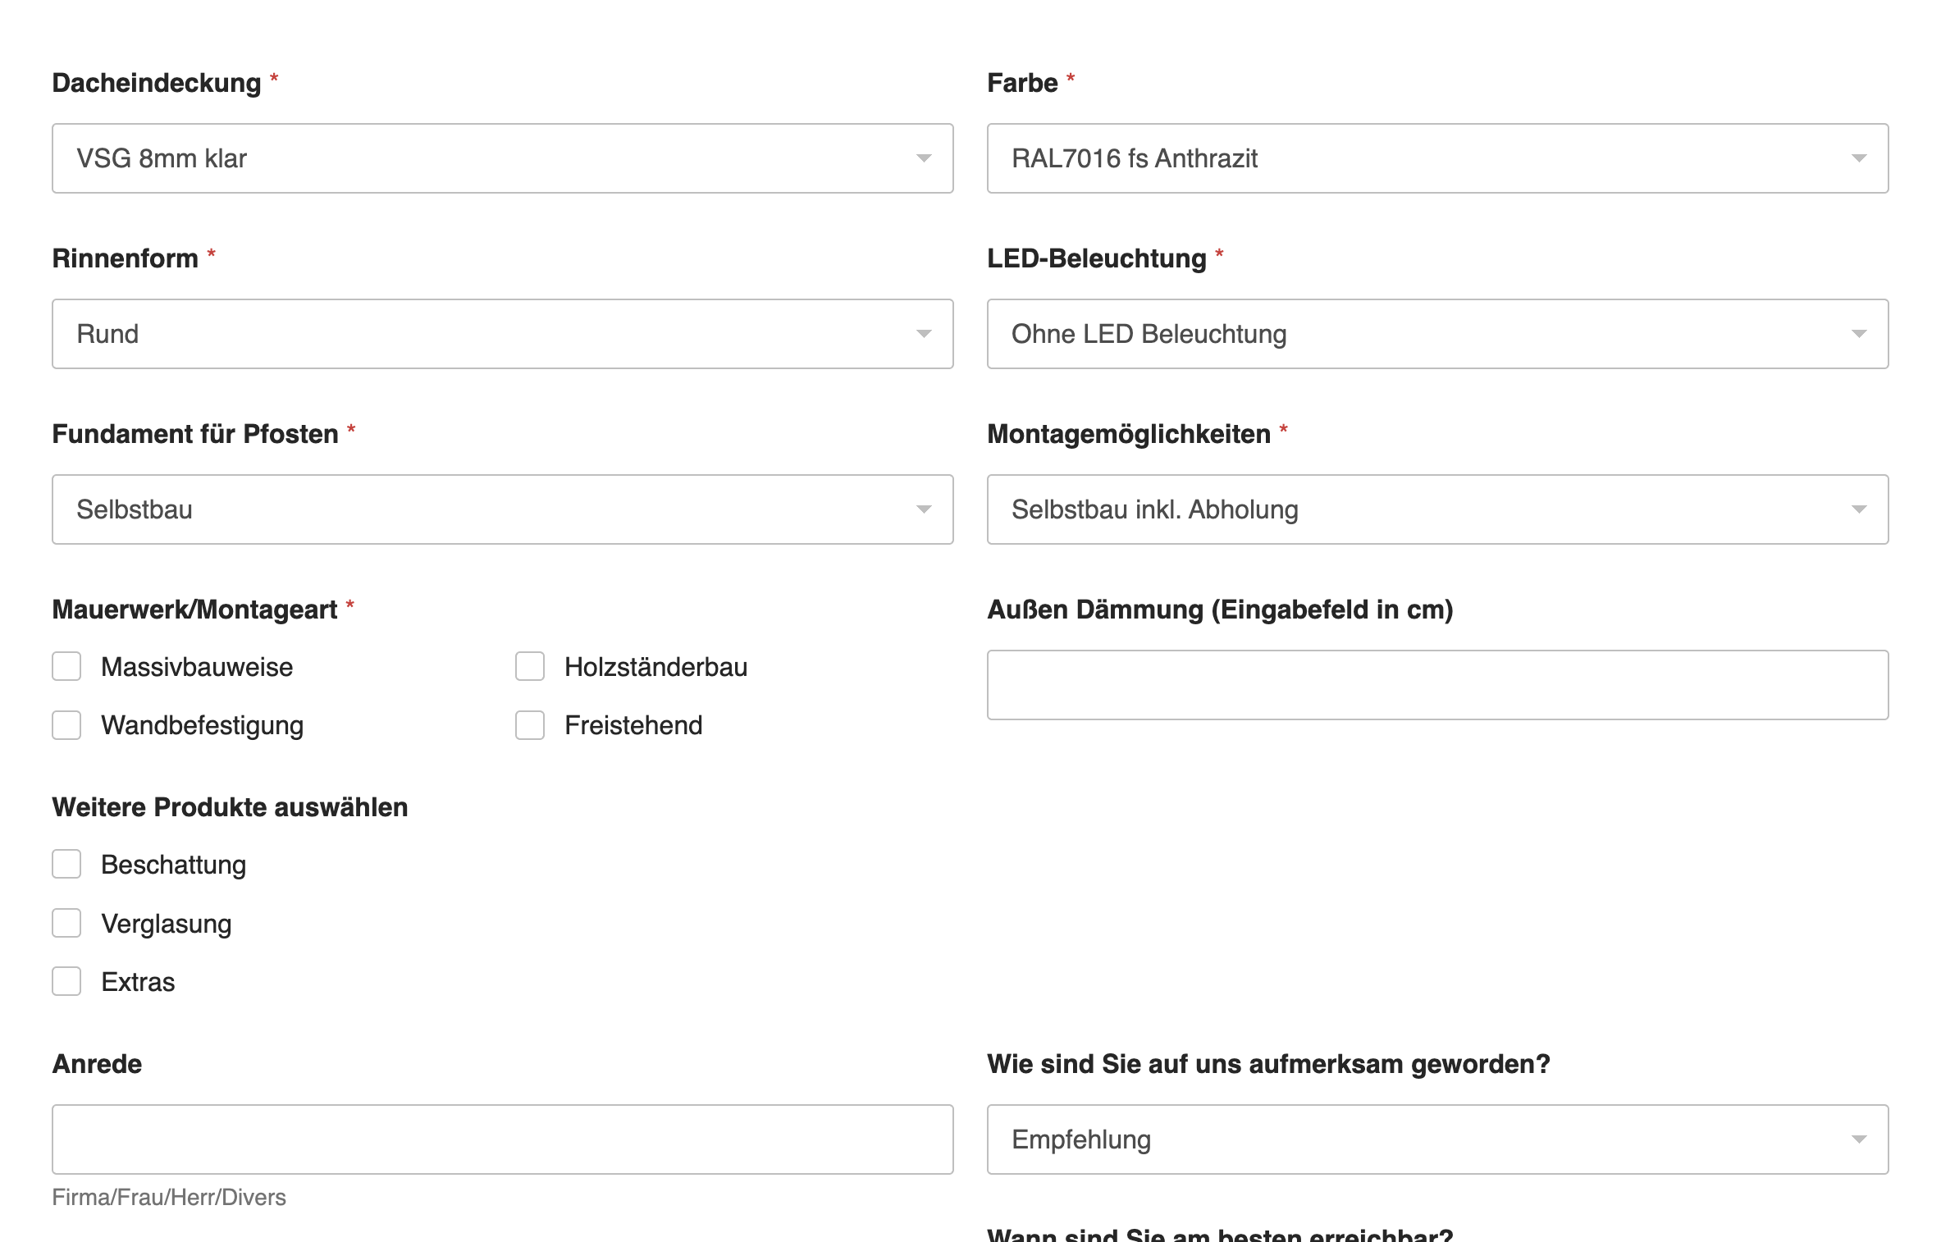Select Beschattung under Weitere Produkte

pos(66,864)
